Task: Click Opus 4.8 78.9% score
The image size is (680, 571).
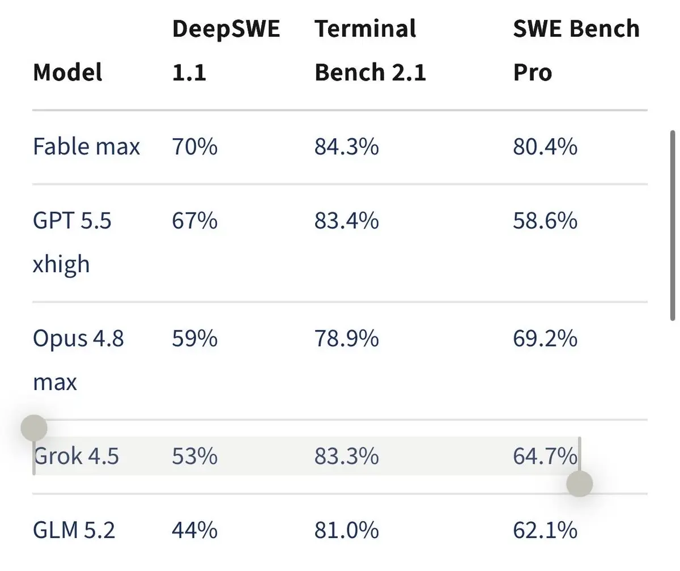Action: (x=347, y=339)
